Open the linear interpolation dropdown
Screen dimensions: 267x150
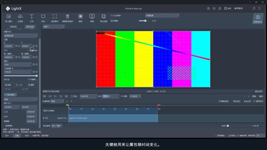20,99
